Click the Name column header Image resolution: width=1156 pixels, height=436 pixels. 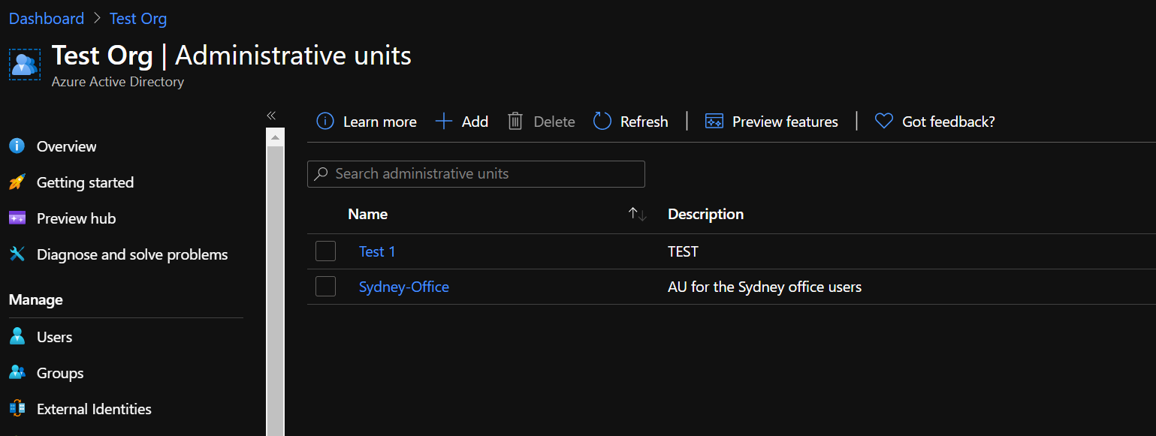[x=367, y=214]
